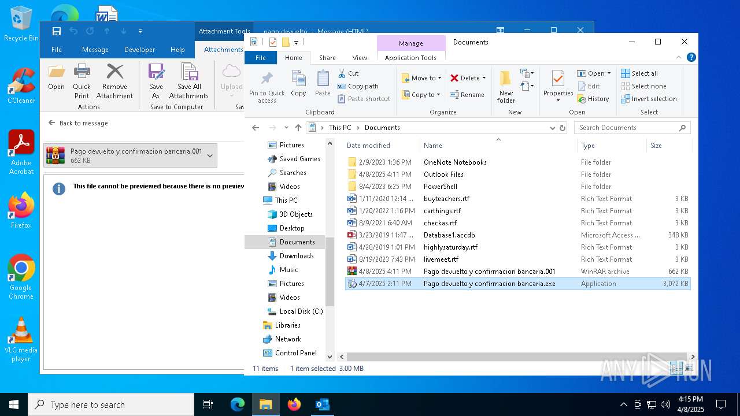This screenshot has height=416, width=740.
Task: Create a New folder
Action: click(x=506, y=87)
